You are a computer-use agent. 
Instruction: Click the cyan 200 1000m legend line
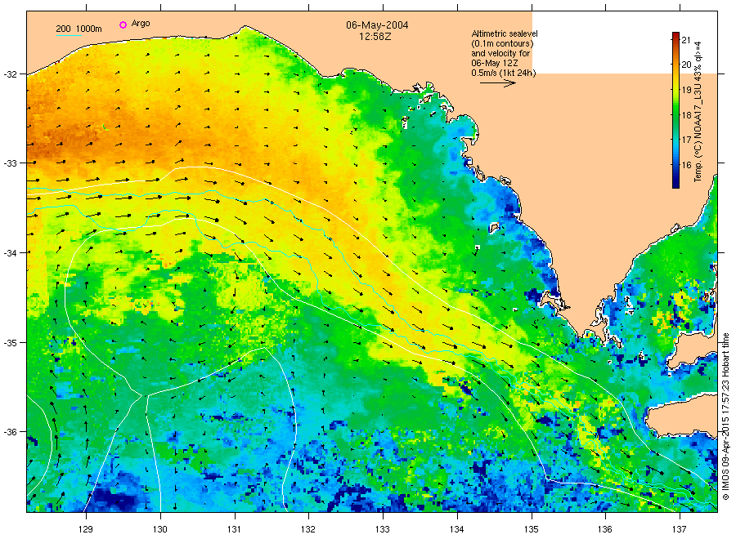click(69, 35)
